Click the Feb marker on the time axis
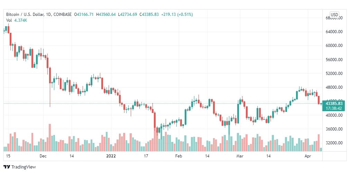The height and width of the screenshot is (173, 350). tap(179, 156)
